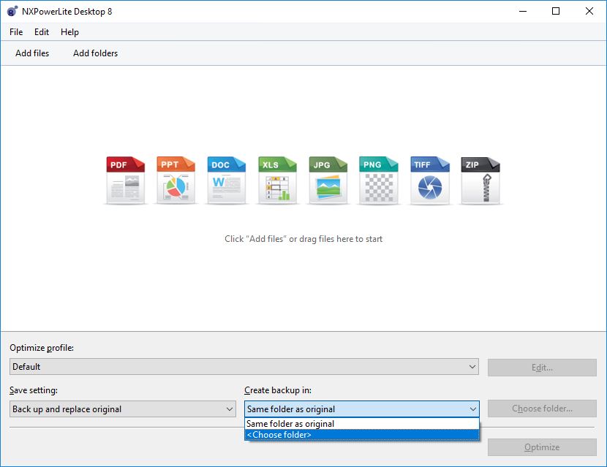Screen dimensions: 607x467
Task: Click the 'Click "Add files" or drag files' hint text
Action: pos(303,239)
